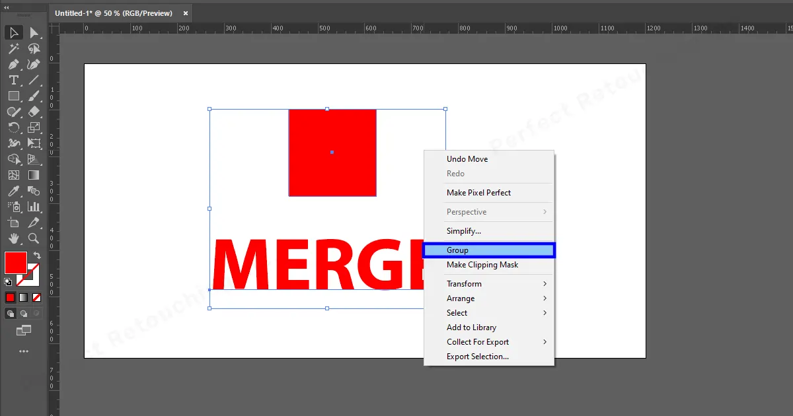The image size is (793, 416).
Task: Choose the Column Graph tool
Action: click(34, 207)
